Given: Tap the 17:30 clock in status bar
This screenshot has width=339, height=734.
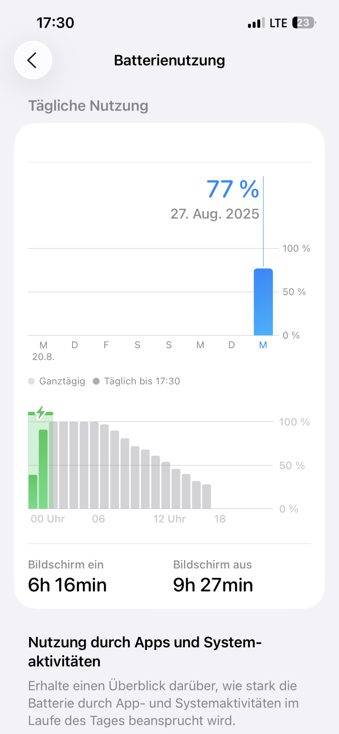Looking at the screenshot, I should pos(55,23).
